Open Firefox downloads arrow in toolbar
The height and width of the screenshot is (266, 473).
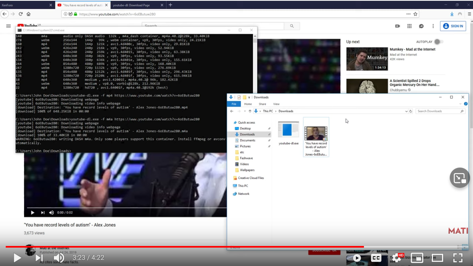[x=452, y=14]
